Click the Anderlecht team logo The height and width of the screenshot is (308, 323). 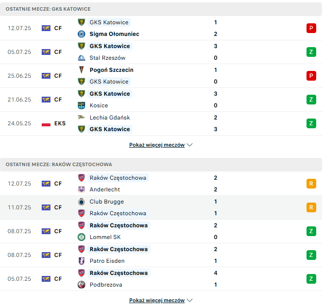pyautogui.click(x=81, y=189)
